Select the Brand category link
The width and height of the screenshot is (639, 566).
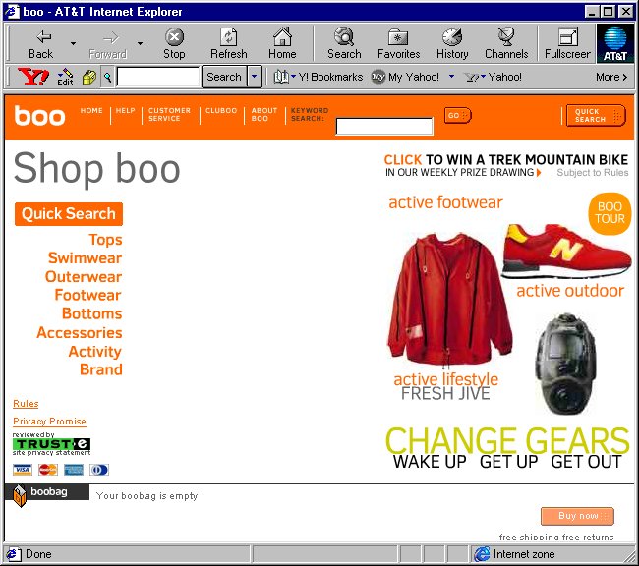point(101,369)
